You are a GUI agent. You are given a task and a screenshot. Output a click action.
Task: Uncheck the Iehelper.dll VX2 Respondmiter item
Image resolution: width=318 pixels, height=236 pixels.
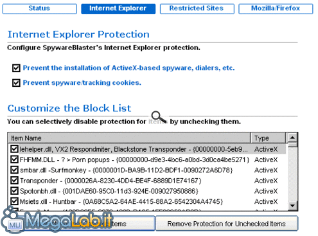(x=14, y=149)
